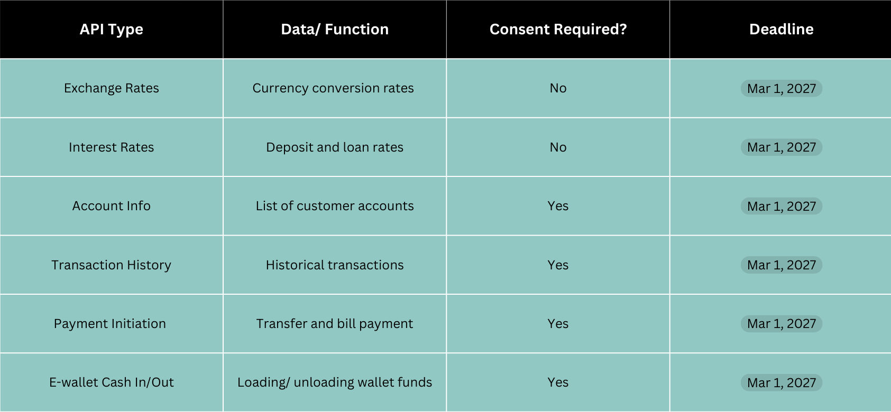Select the Payment Initiation cell
Viewport: 891px width, 412px height.
pos(110,324)
